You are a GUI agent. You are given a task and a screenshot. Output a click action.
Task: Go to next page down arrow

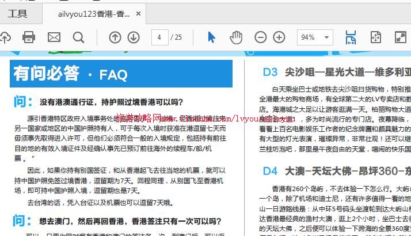134,37
